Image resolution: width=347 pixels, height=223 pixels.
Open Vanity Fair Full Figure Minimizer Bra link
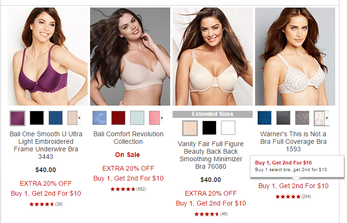pyautogui.click(x=211, y=155)
